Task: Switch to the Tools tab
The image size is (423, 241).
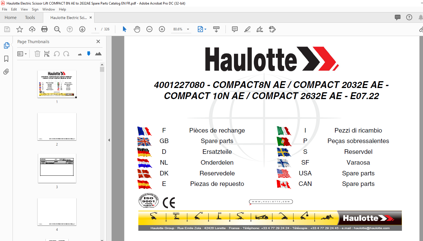Action: [x=30, y=17]
